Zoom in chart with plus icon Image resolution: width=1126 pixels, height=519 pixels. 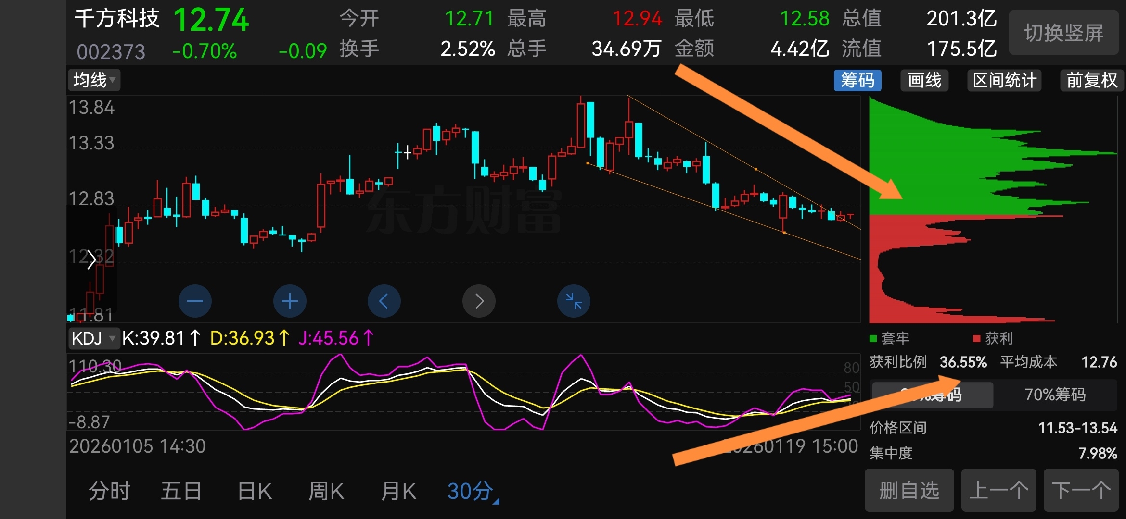[290, 301]
